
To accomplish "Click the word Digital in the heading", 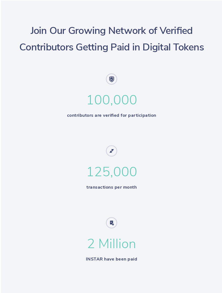I will [x=157, y=47].
